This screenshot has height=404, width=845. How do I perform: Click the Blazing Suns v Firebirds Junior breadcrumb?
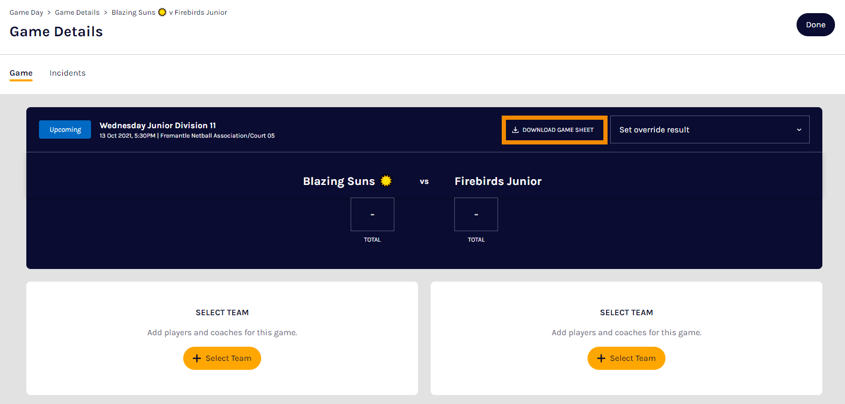pos(170,13)
